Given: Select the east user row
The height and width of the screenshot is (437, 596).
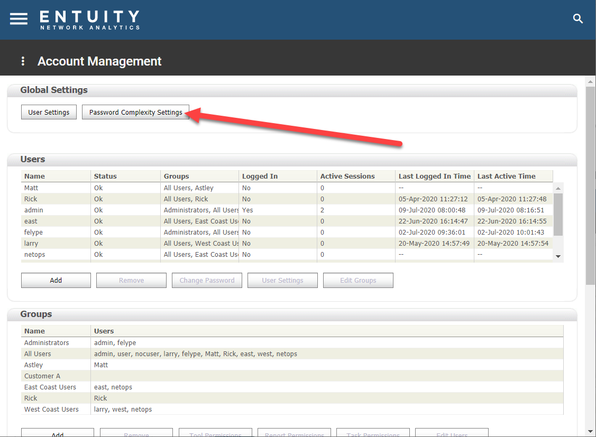Looking at the screenshot, I should pos(287,221).
